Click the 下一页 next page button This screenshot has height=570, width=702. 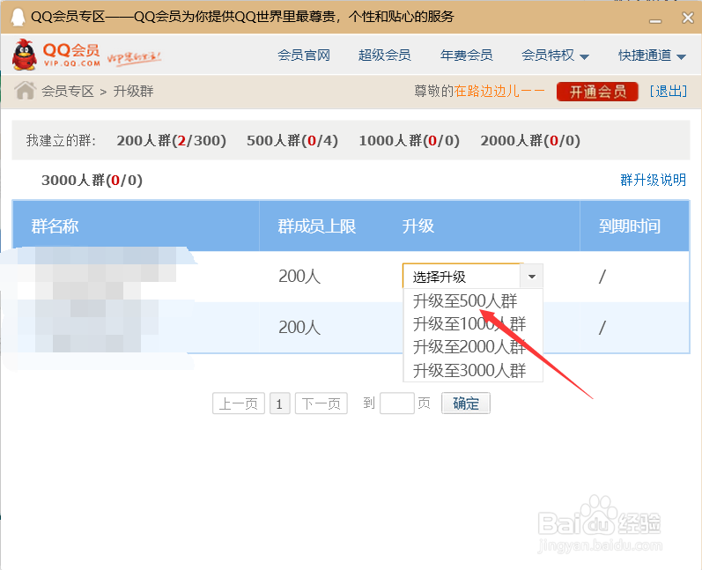point(321,403)
